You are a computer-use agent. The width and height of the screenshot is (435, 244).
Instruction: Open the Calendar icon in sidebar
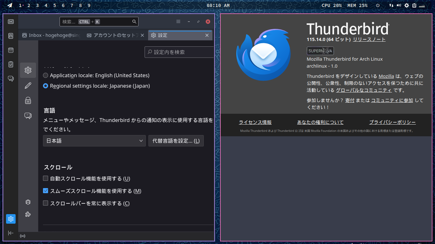pos(11,50)
